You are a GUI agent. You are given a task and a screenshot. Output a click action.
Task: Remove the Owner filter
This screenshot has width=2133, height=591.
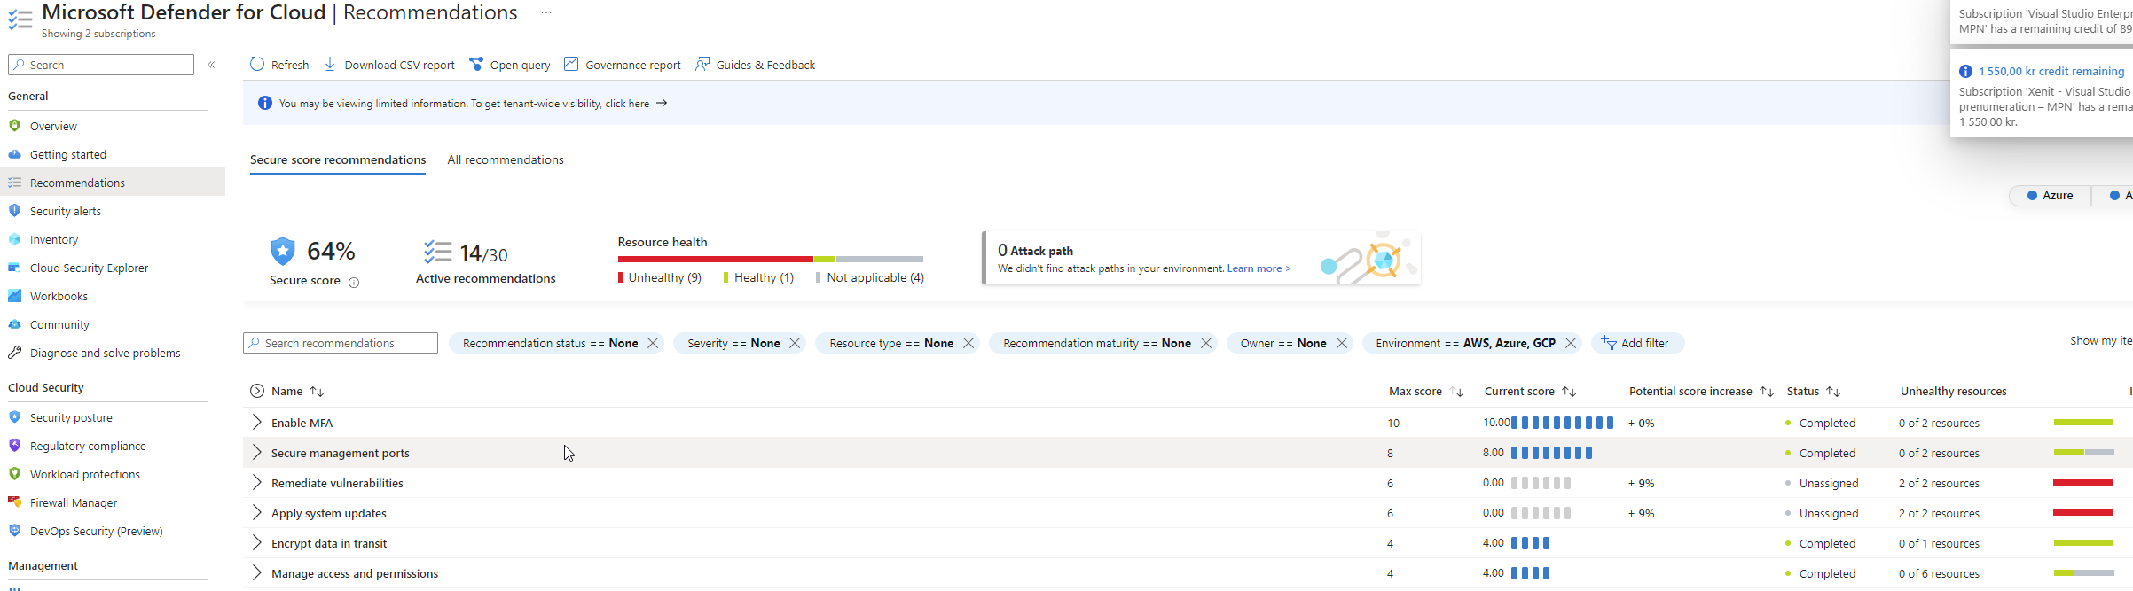click(1342, 343)
